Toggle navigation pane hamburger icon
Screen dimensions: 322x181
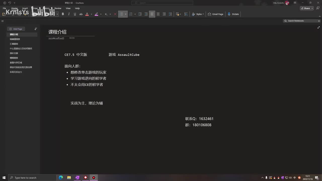(3, 21)
